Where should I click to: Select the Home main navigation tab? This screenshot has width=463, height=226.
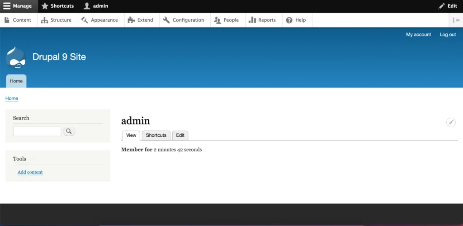[16, 81]
